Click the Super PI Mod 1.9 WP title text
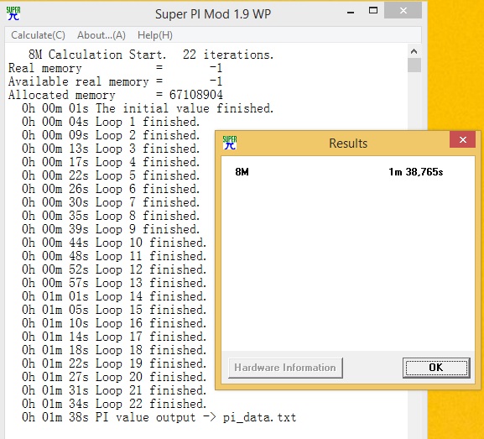Image resolution: width=484 pixels, height=439 pixels. tap(213, 14)
